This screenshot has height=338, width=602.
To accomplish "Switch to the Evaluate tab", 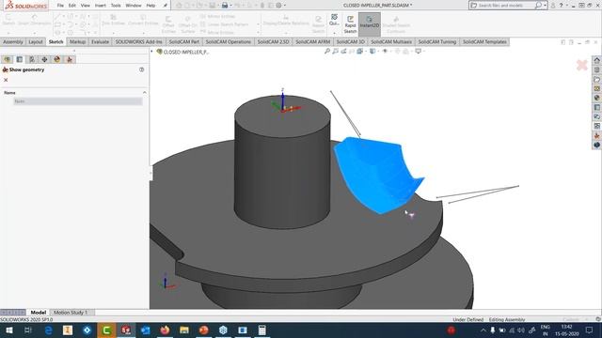I will click(100, 41).
